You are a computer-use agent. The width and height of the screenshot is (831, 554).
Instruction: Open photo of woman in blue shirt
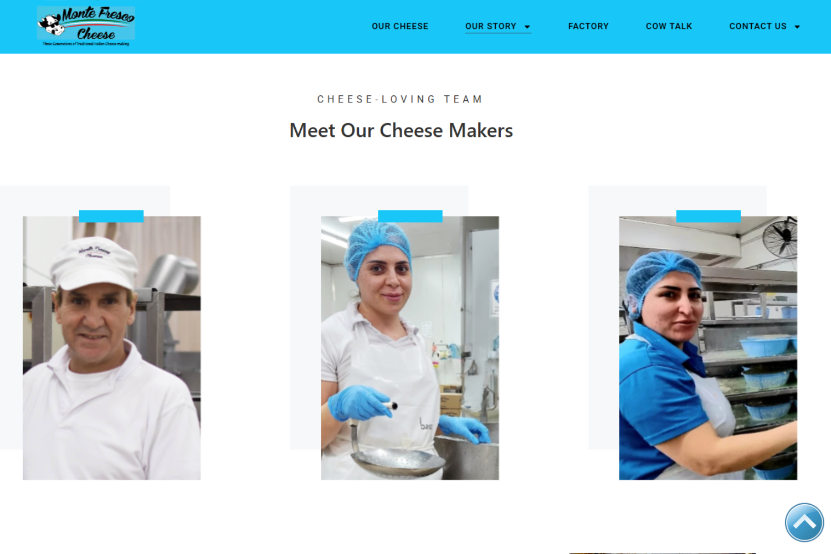(708, 348)
